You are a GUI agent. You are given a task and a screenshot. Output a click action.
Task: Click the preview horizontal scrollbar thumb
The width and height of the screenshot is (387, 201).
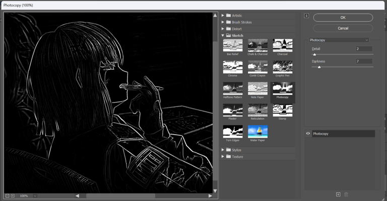(x=120, y=196)
